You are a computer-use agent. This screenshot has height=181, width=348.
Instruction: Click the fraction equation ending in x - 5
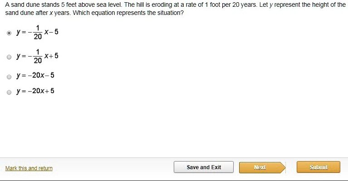coord(37,33)
